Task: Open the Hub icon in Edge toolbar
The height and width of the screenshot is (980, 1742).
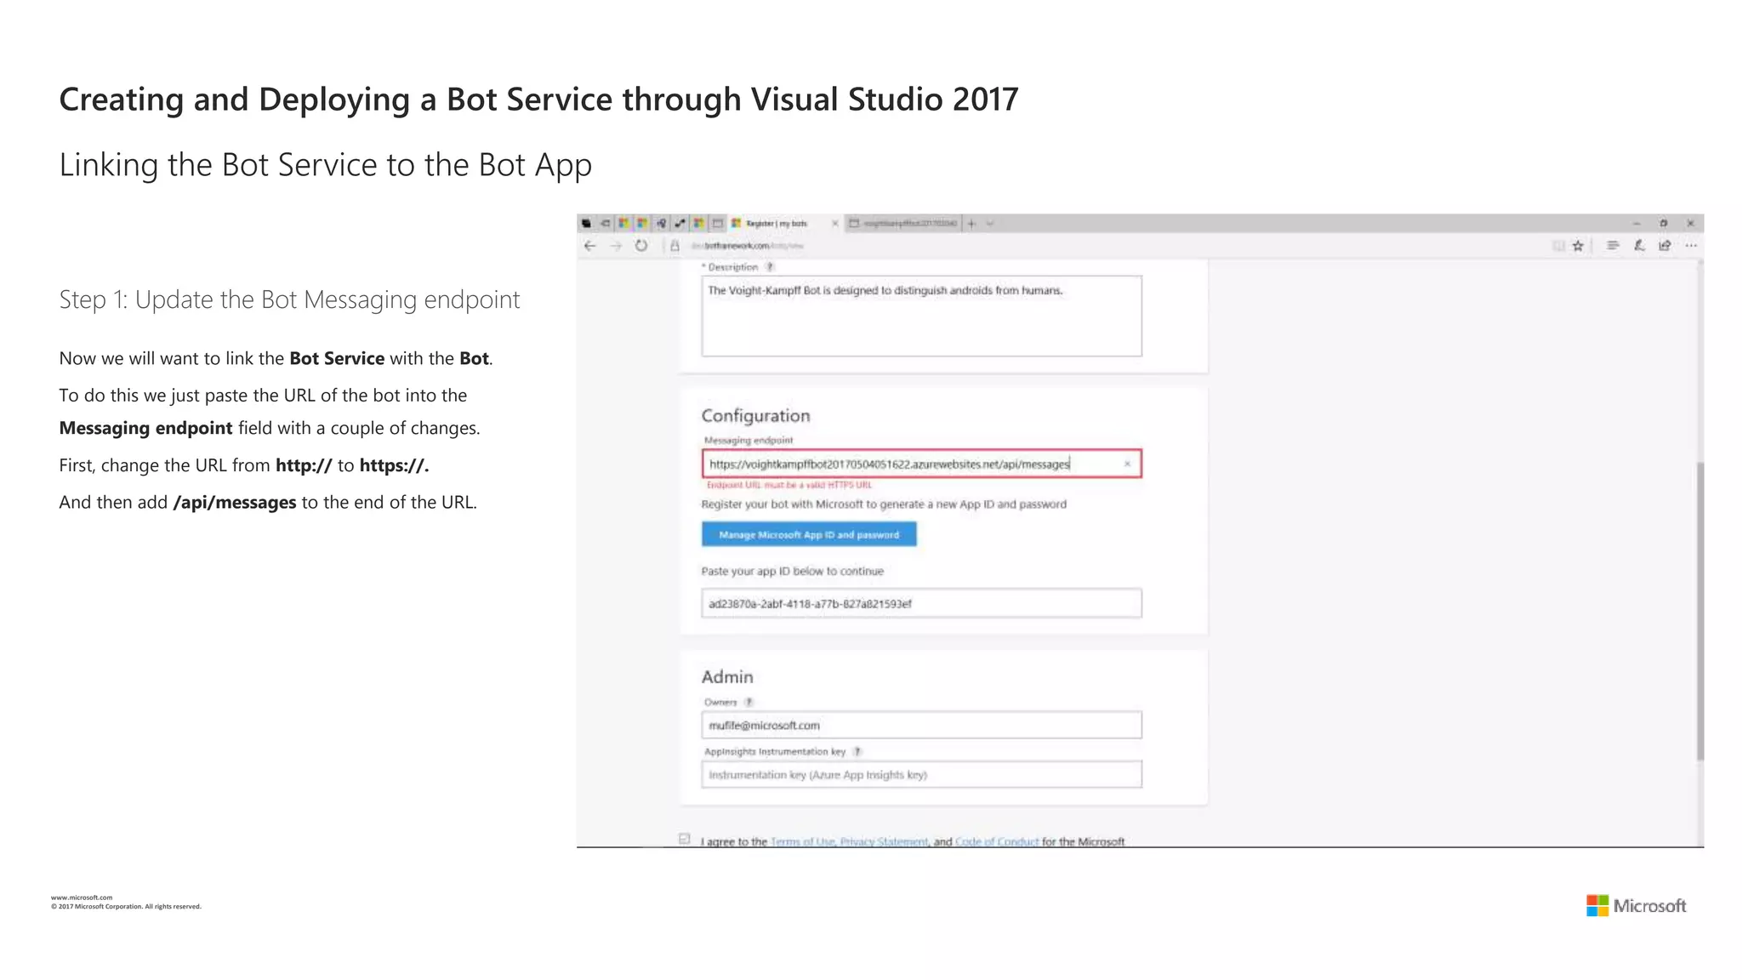Action: 1612,246
